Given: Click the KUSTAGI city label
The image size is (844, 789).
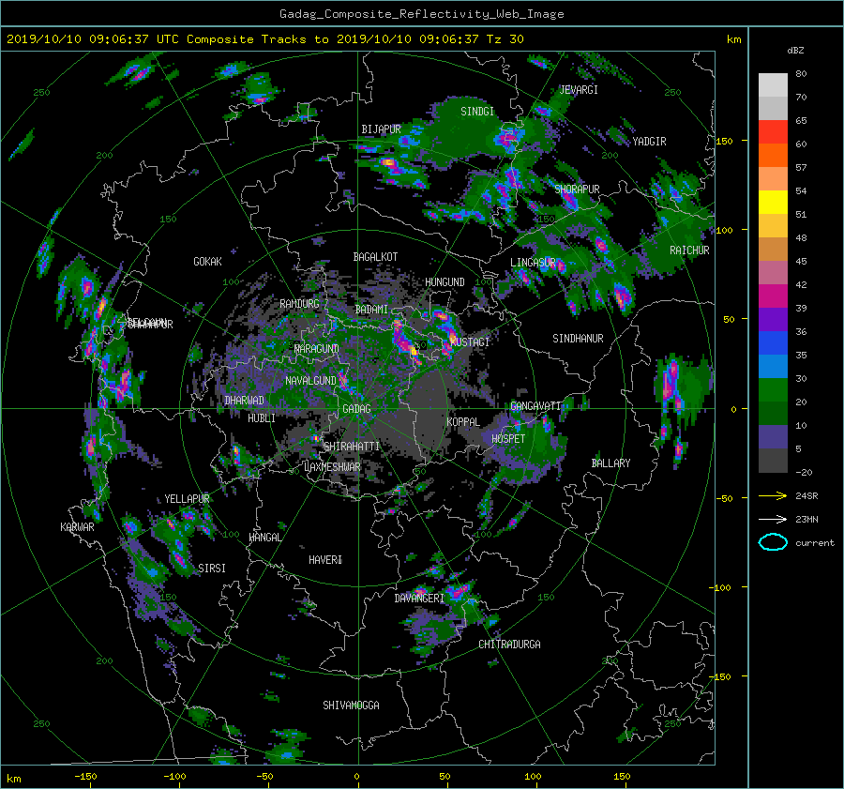Looking at the screenshot, I should [470, 342].
